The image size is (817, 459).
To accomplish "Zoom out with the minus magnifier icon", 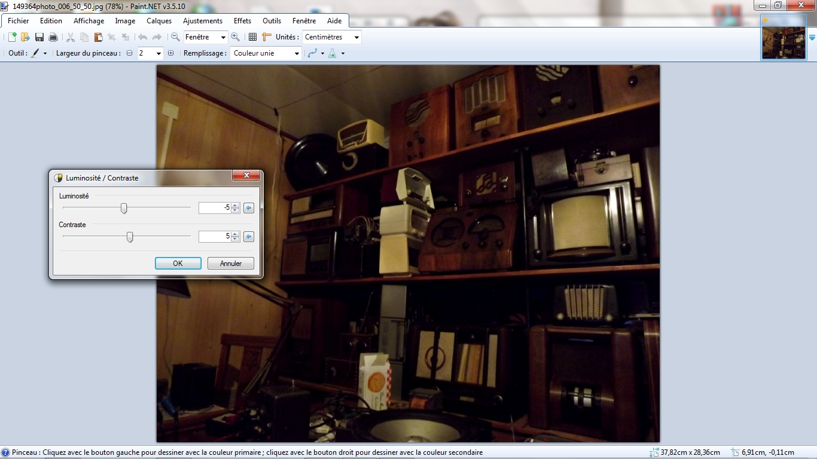I will [175, 37].
